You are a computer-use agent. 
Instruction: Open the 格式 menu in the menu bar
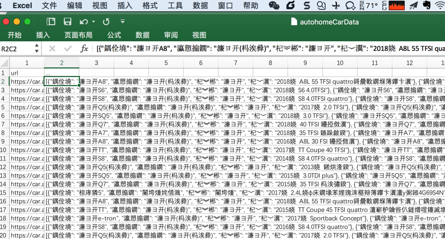point(150,5)
